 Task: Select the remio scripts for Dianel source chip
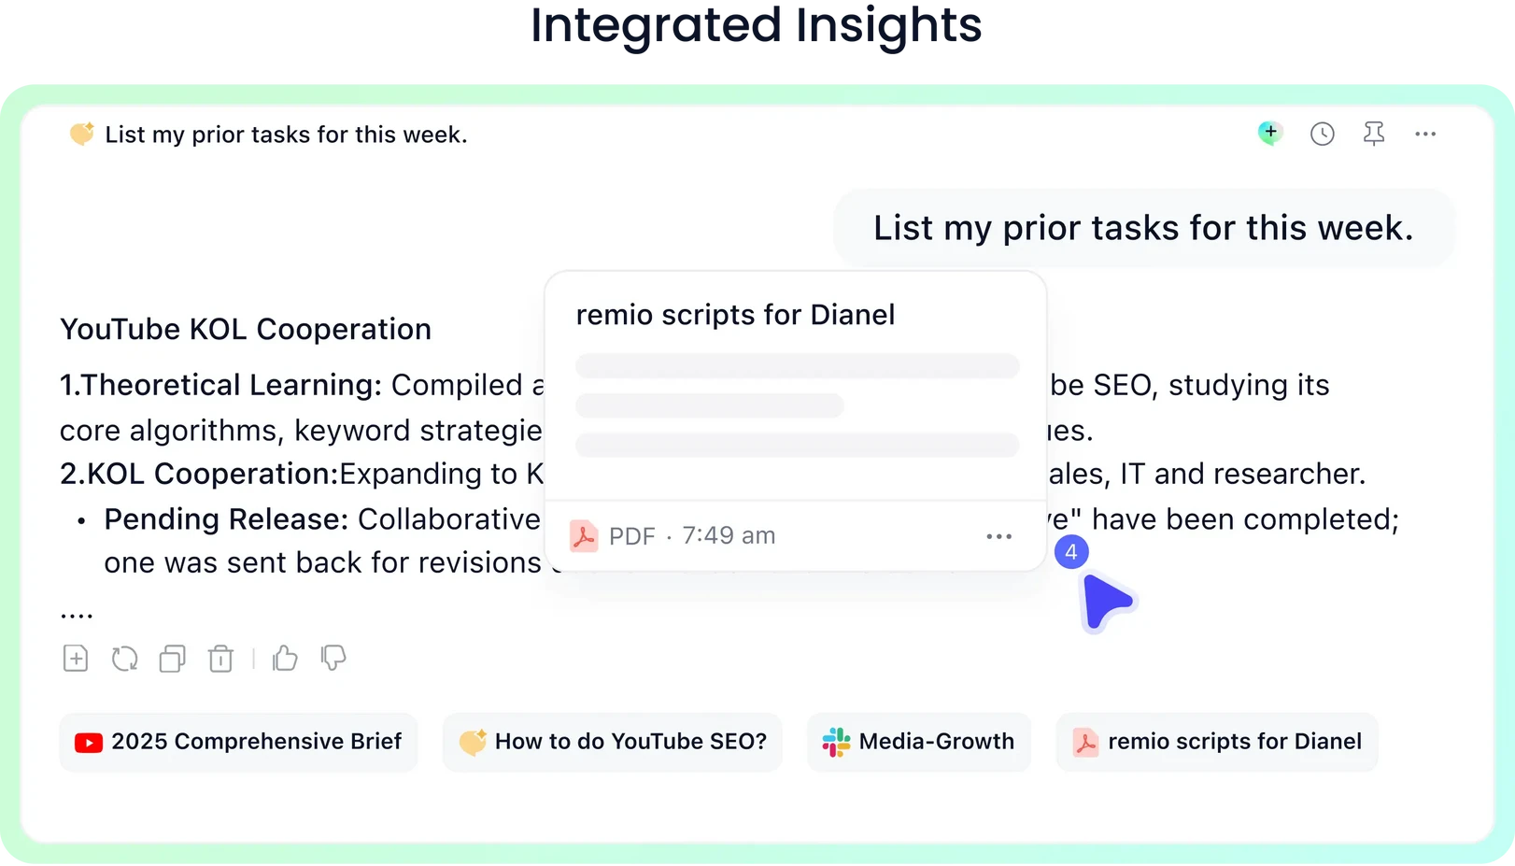[x=1217, y=742]
